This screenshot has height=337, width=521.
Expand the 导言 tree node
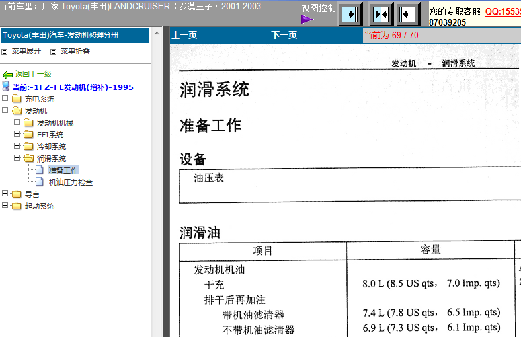pos(5,193)
